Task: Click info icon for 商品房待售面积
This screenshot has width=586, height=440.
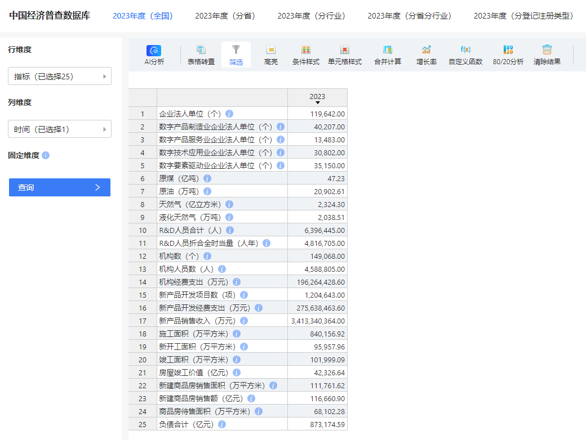Action: pyautogui.click(x=259, y=411)
